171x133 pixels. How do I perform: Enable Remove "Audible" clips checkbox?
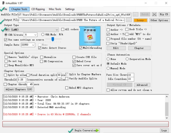pyautogui.click(x=6, y=57)
